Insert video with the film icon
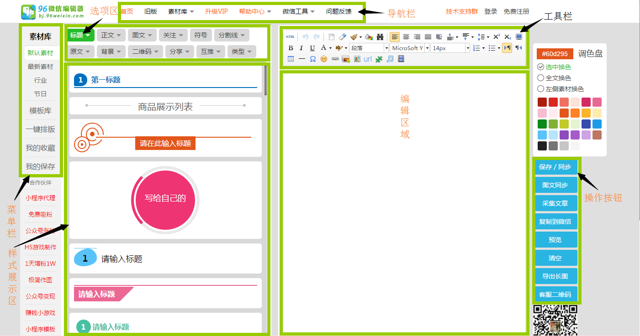Viewport: 640px width, 336px height. pyautogui.click(x=401, y=59)
